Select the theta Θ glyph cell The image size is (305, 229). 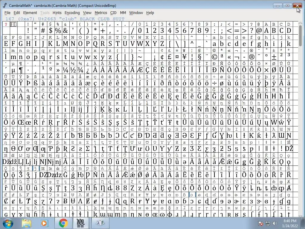[13, 149]
